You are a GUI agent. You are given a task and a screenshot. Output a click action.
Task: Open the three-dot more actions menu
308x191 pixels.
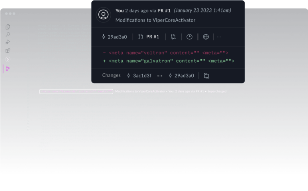tap(219, 37)
